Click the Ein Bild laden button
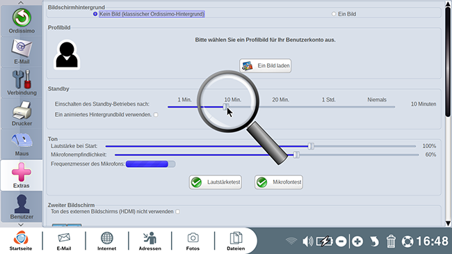The width and height of the screenshot is (452, 254). (265, 66)
